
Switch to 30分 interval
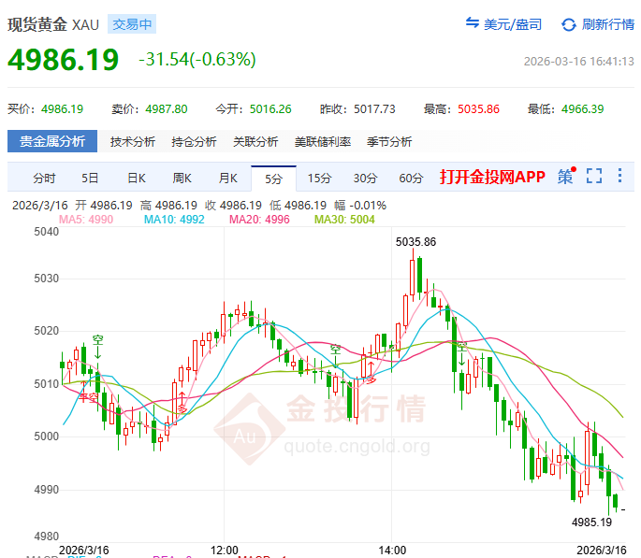click(365, 179)
